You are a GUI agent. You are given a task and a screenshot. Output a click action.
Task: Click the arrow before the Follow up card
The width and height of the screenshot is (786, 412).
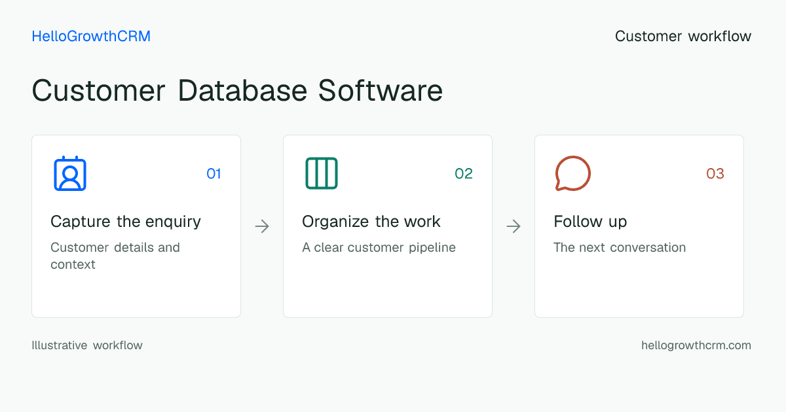click(514, 226)
